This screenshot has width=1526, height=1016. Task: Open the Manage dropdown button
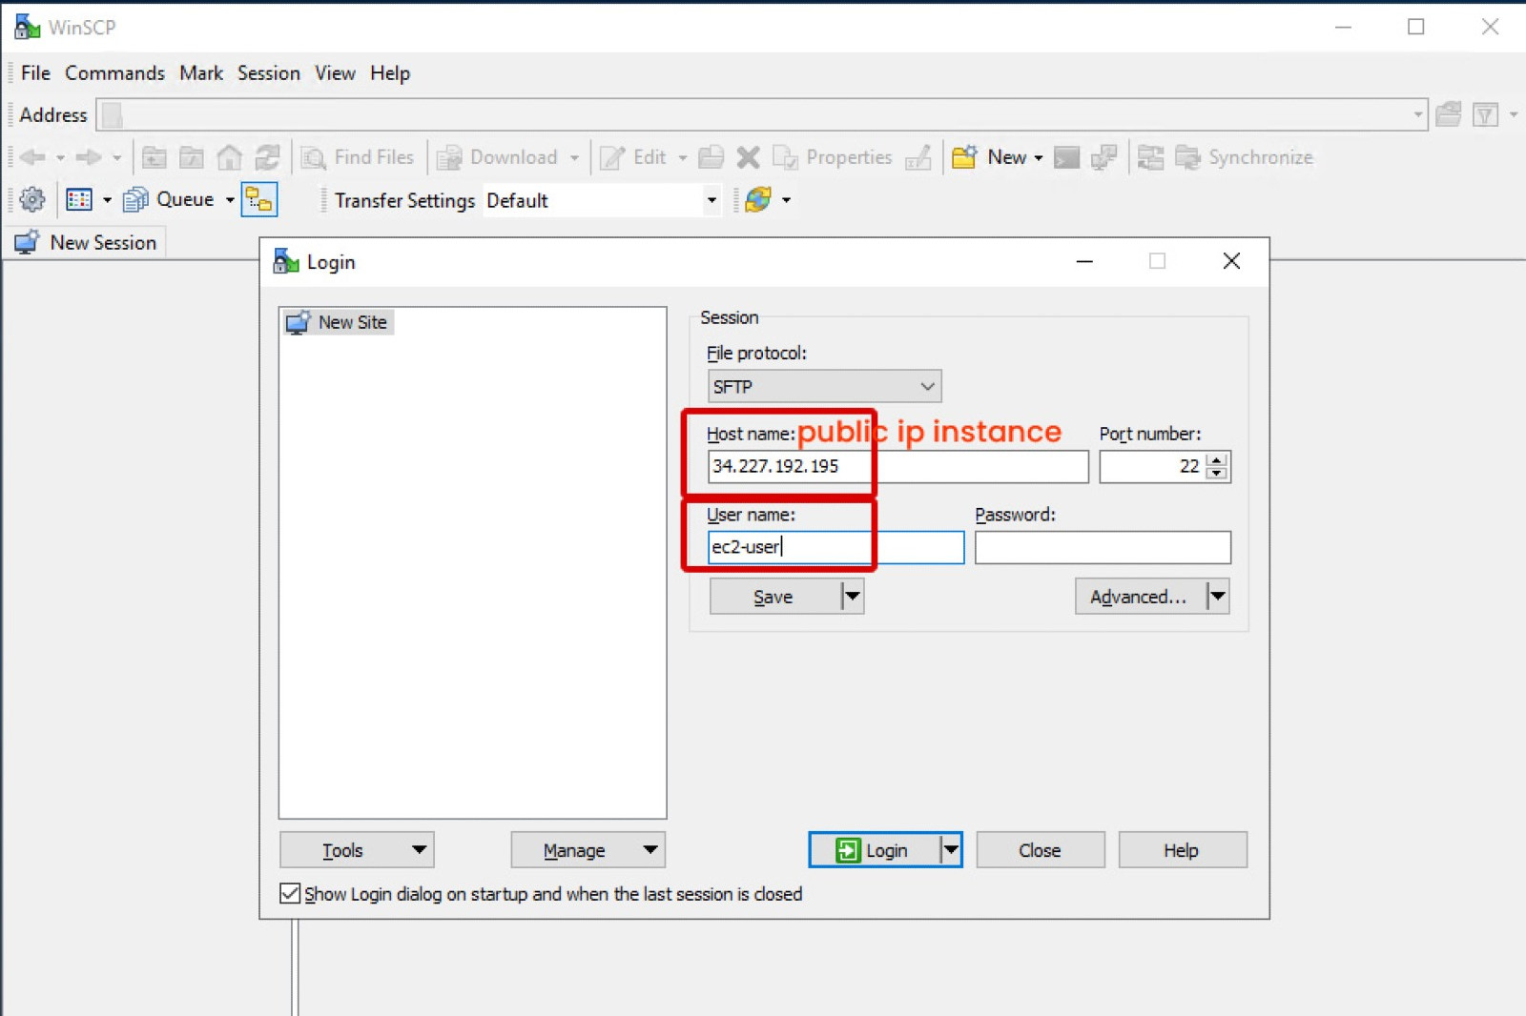[588, 850]
